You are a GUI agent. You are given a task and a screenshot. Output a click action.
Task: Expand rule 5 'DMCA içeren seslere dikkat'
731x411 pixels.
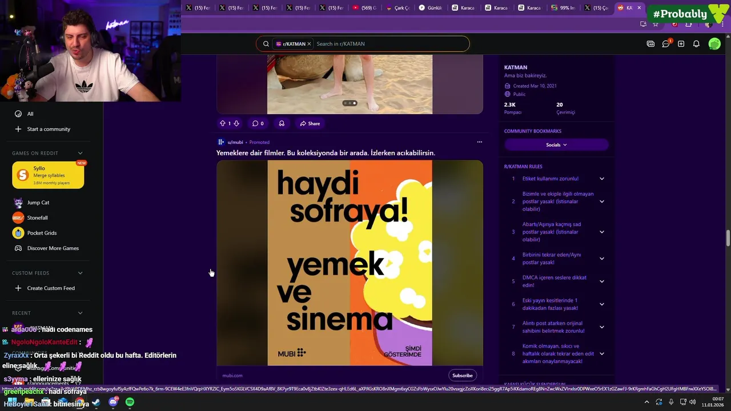tap(601, 281)
